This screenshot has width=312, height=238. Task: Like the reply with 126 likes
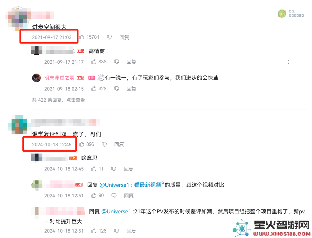point(94,231)
